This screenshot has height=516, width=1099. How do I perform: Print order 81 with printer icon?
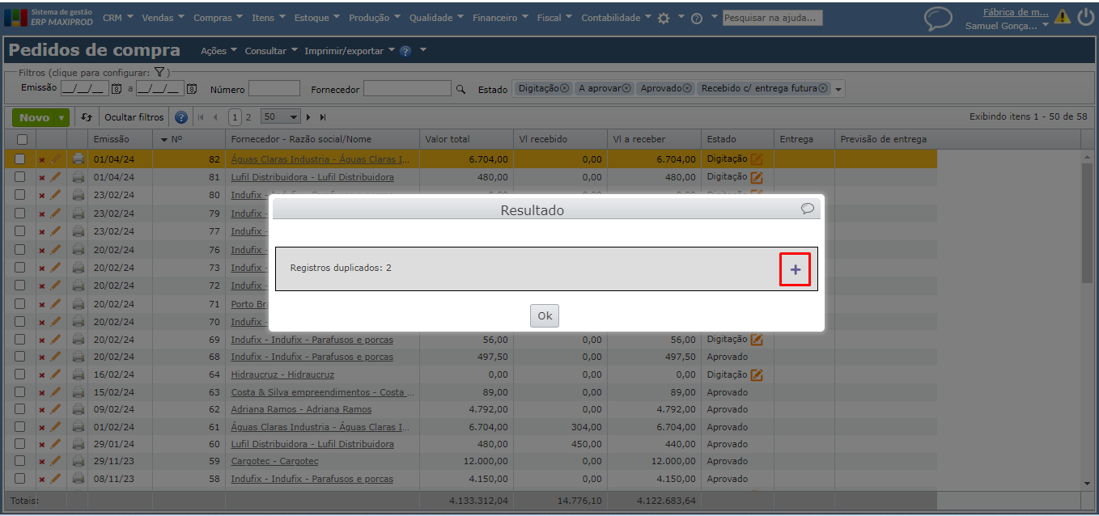tap(78, 177)
